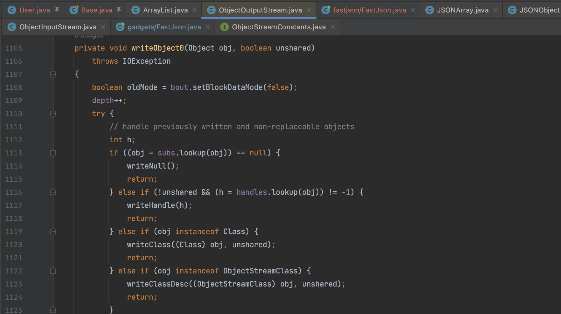Screen dimensions: 561x314
Task: Close the gadgets/FastJson.java tab
Action: [x=208, y=27]
